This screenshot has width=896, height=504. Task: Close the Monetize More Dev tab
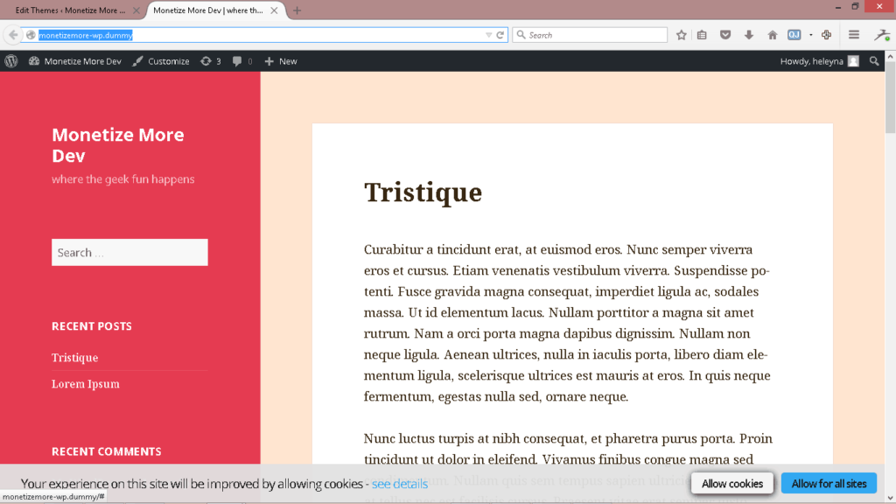tap(274, 10)
